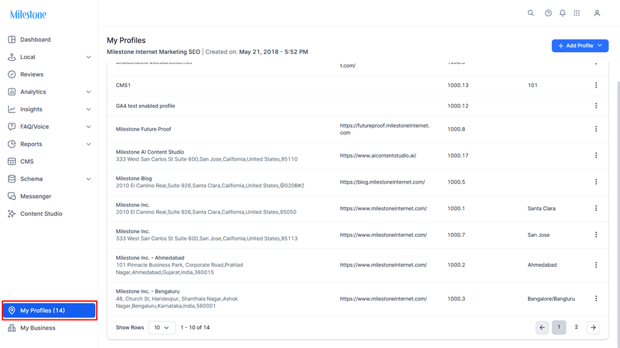Open options menu for Bengaluru profile

[596, 299]
